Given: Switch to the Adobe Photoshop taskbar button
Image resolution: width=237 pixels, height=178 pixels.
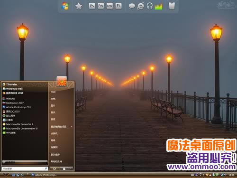Looking at the screenshot, I should click(44, 175).
